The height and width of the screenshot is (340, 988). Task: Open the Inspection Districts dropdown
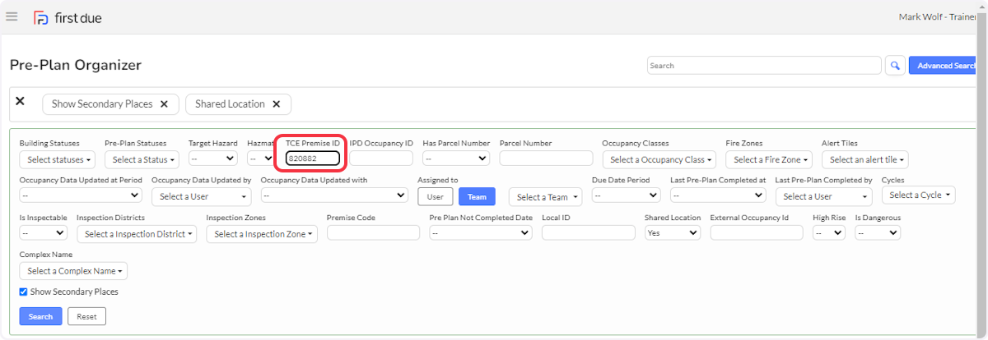coord(137,234)
